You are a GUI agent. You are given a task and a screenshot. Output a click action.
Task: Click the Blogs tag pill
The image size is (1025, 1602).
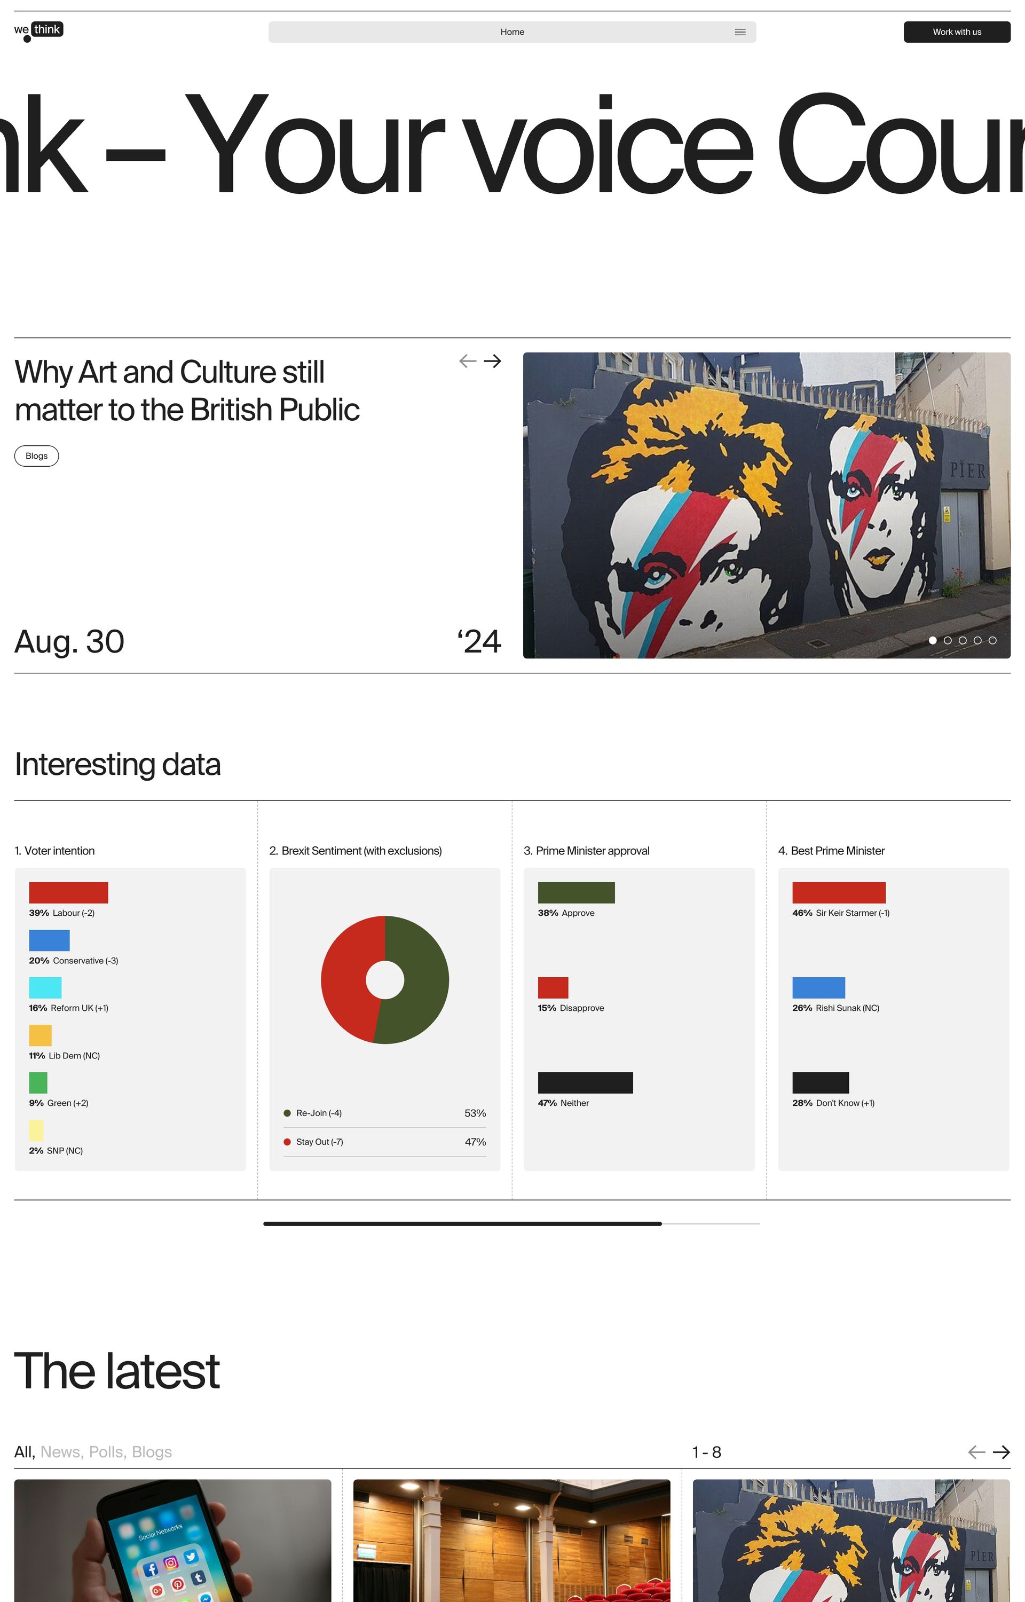point(37,456)
